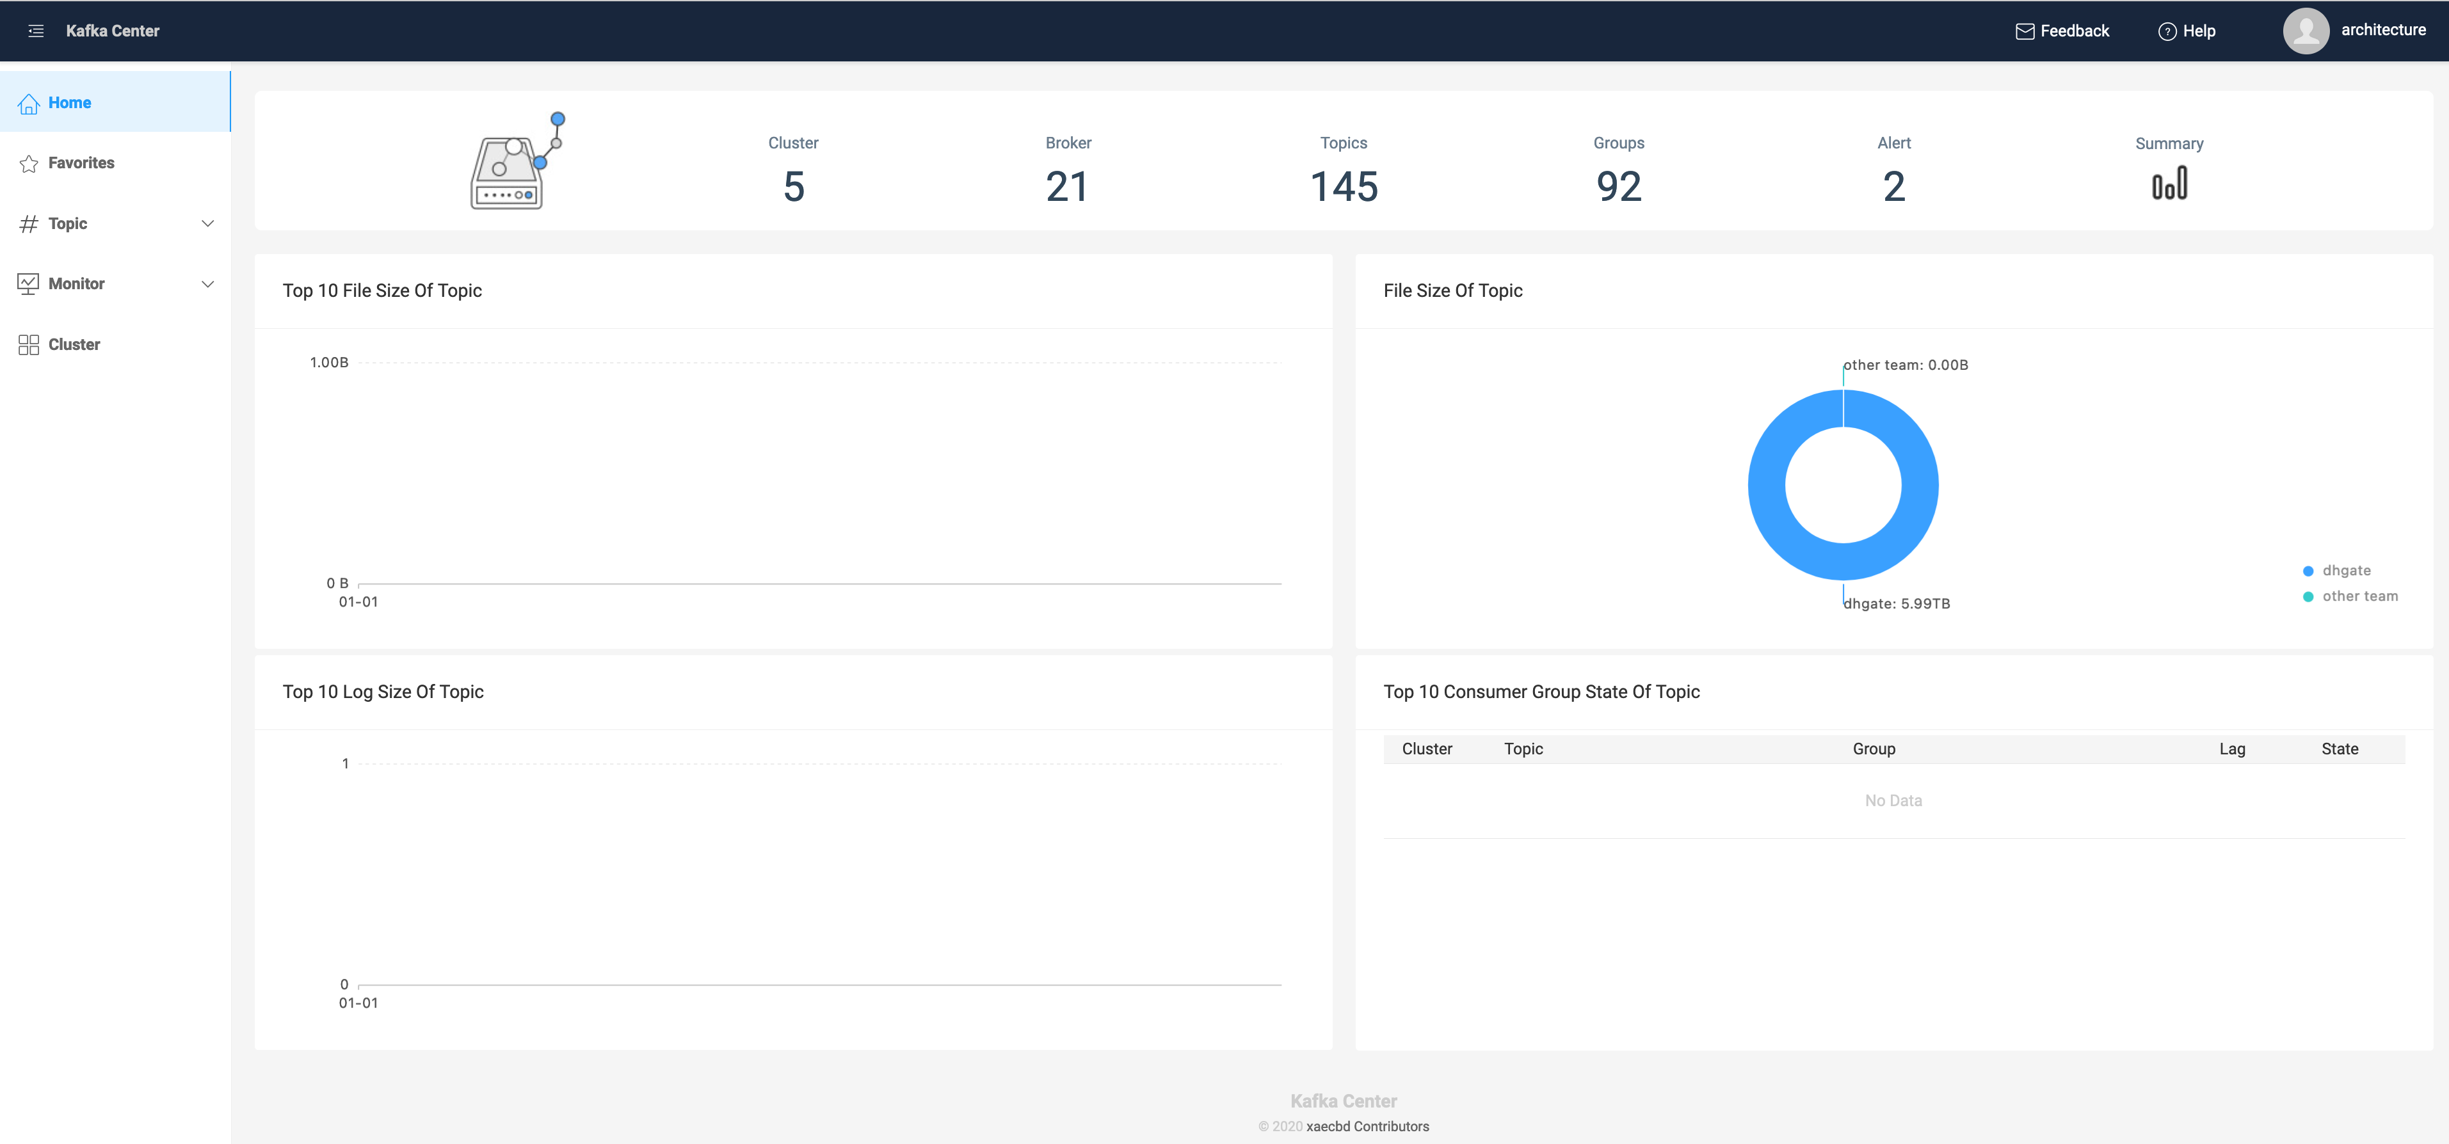Click the Feedback envelope icon
This screenshot has height=1144, width=2449.
pyautogui.click(x=2025, y=31)
